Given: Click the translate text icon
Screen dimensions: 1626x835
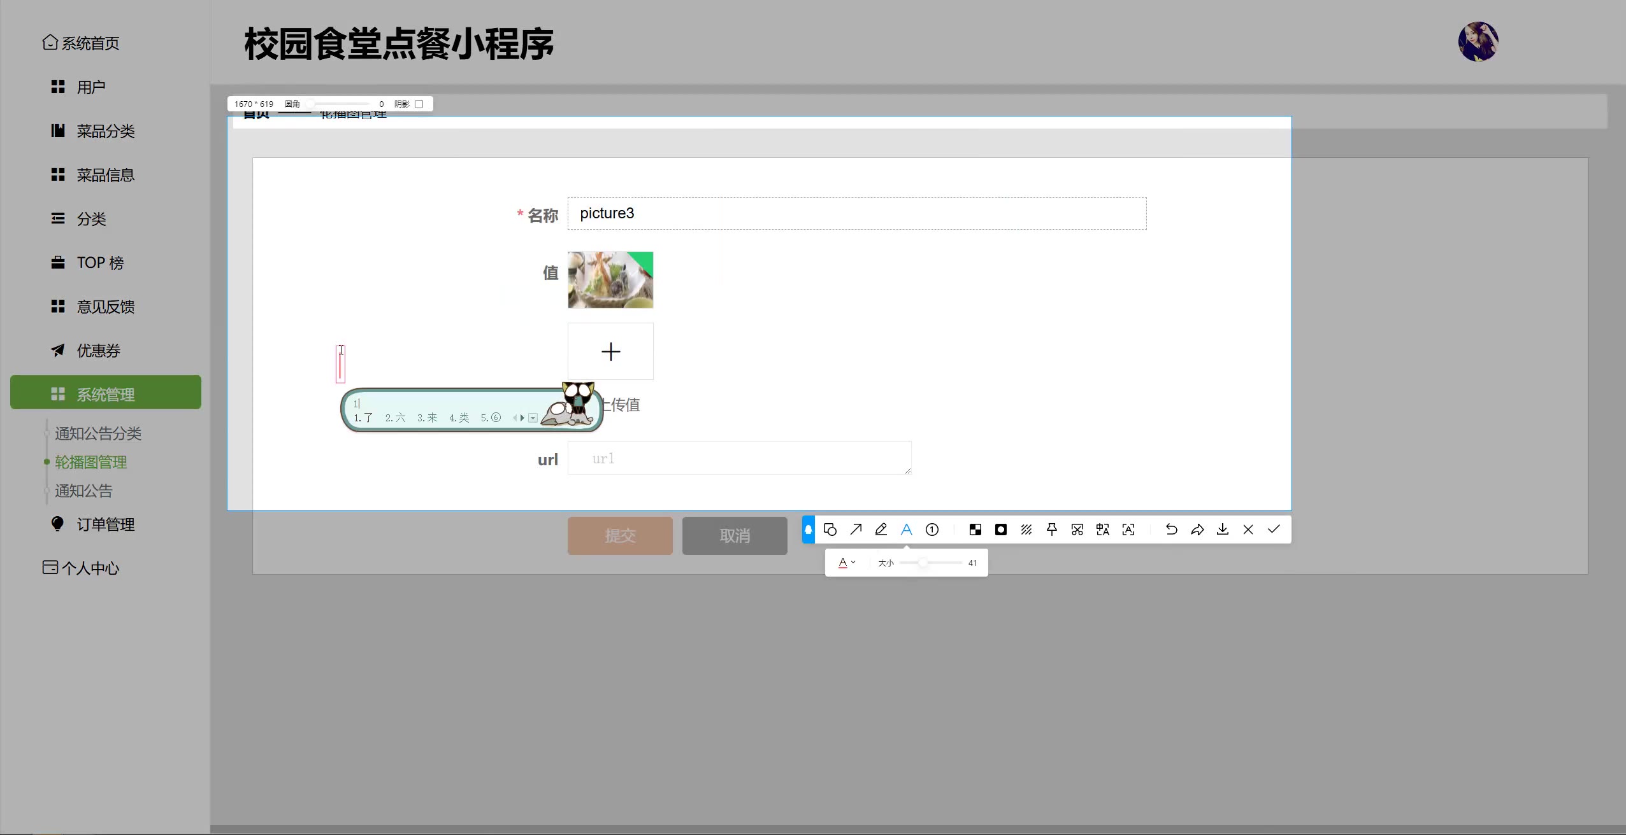Looking at the screenshot, I should tap(1103, 530).
